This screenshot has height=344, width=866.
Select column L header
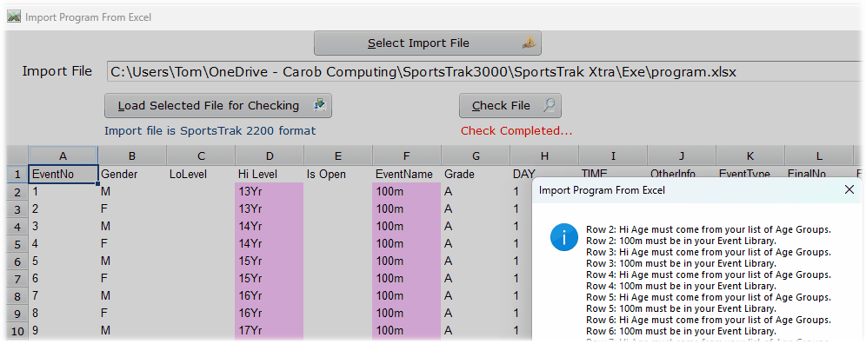point(819,156)
